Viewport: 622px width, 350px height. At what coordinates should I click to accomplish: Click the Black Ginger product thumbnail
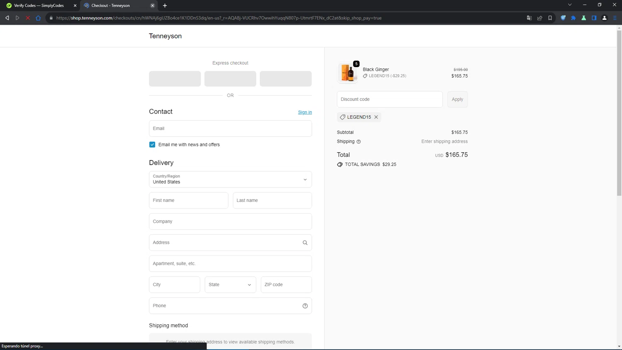tap(347, 73)
